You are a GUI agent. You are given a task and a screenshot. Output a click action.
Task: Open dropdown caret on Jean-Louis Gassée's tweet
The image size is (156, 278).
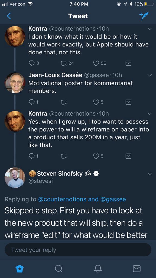pyautogui.click(x=149, y=75)
